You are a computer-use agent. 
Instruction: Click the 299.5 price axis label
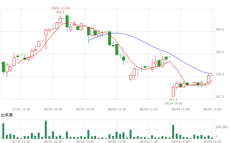coord(220,74)
